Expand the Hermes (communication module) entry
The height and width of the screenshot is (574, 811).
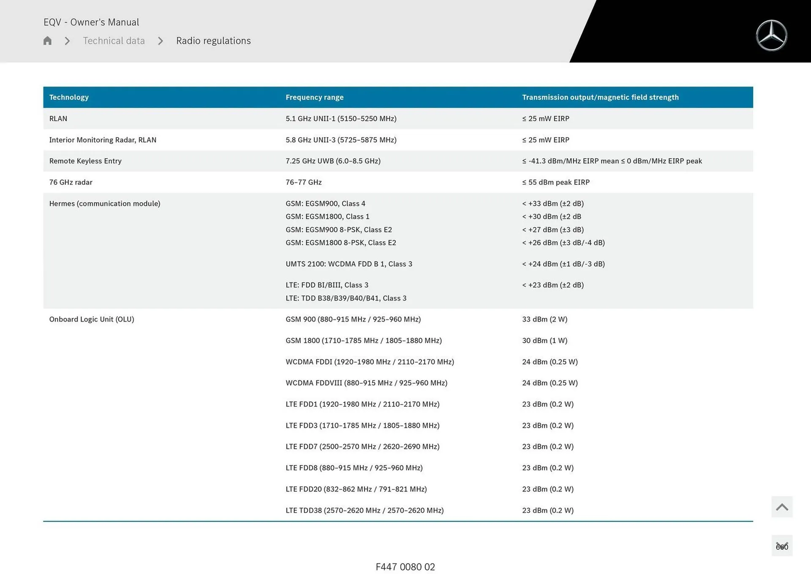pos(104,203)
